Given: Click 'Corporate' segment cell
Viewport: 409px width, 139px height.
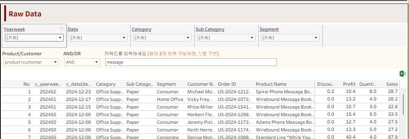Looking at the screenshot, I should [x=168, y=137].
